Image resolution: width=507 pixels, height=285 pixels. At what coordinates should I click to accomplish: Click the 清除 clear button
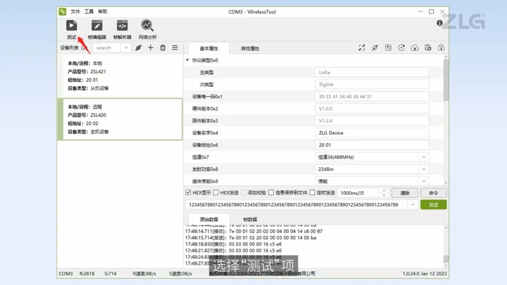tap(405, 193)
